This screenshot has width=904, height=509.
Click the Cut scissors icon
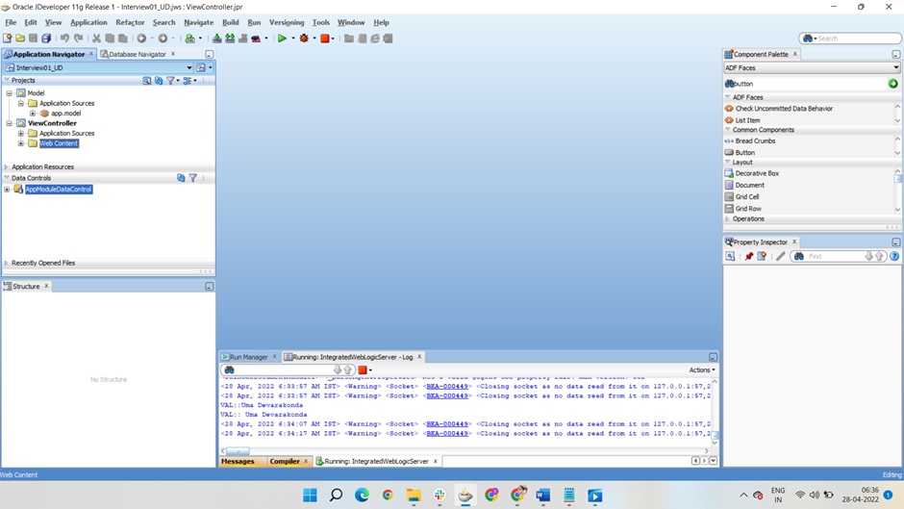96,38
